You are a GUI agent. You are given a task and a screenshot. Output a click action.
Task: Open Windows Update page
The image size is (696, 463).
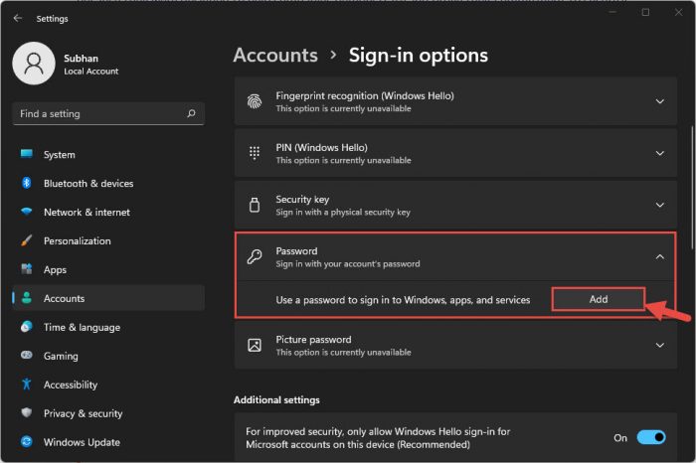click(108, 442)
